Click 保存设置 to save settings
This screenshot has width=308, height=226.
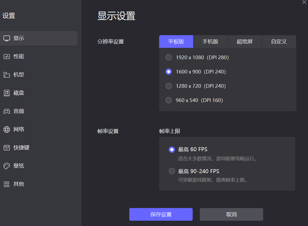click(161, 214)
